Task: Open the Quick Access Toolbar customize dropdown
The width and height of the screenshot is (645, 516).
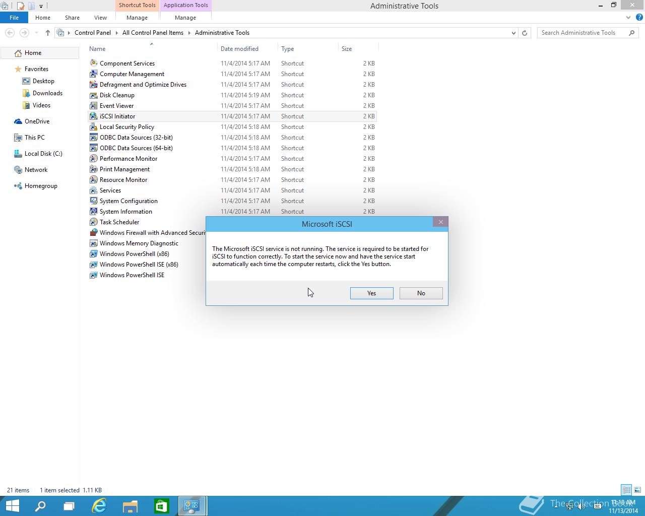Action: point(41,6)
